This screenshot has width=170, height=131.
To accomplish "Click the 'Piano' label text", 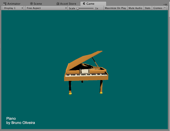I will point(11,118).
